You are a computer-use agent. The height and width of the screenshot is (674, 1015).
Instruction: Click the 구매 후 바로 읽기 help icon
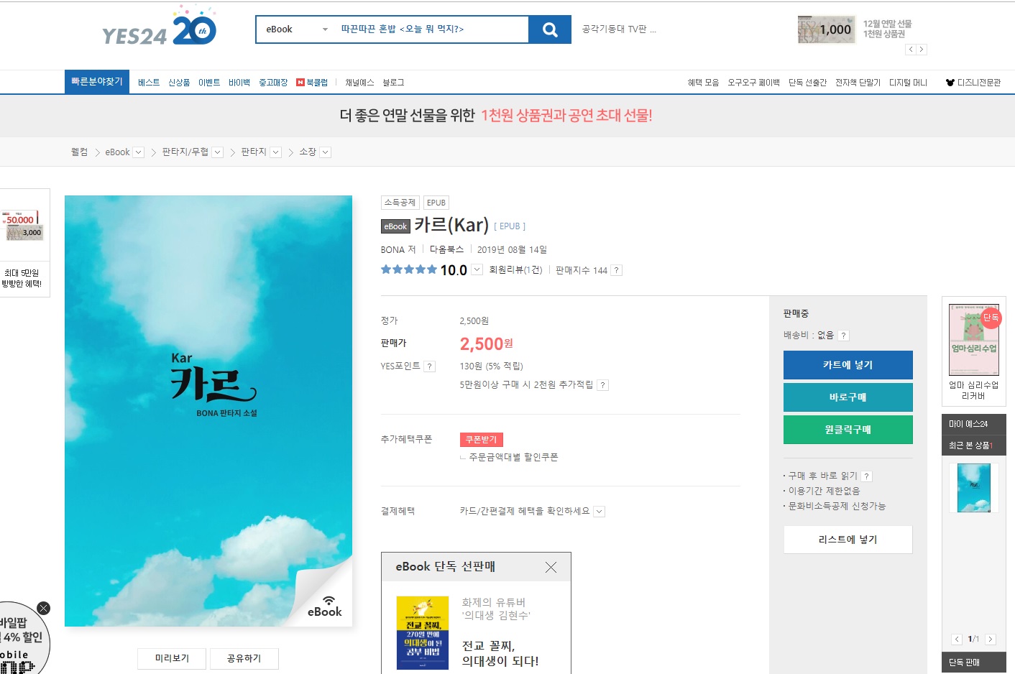point(867,476)
